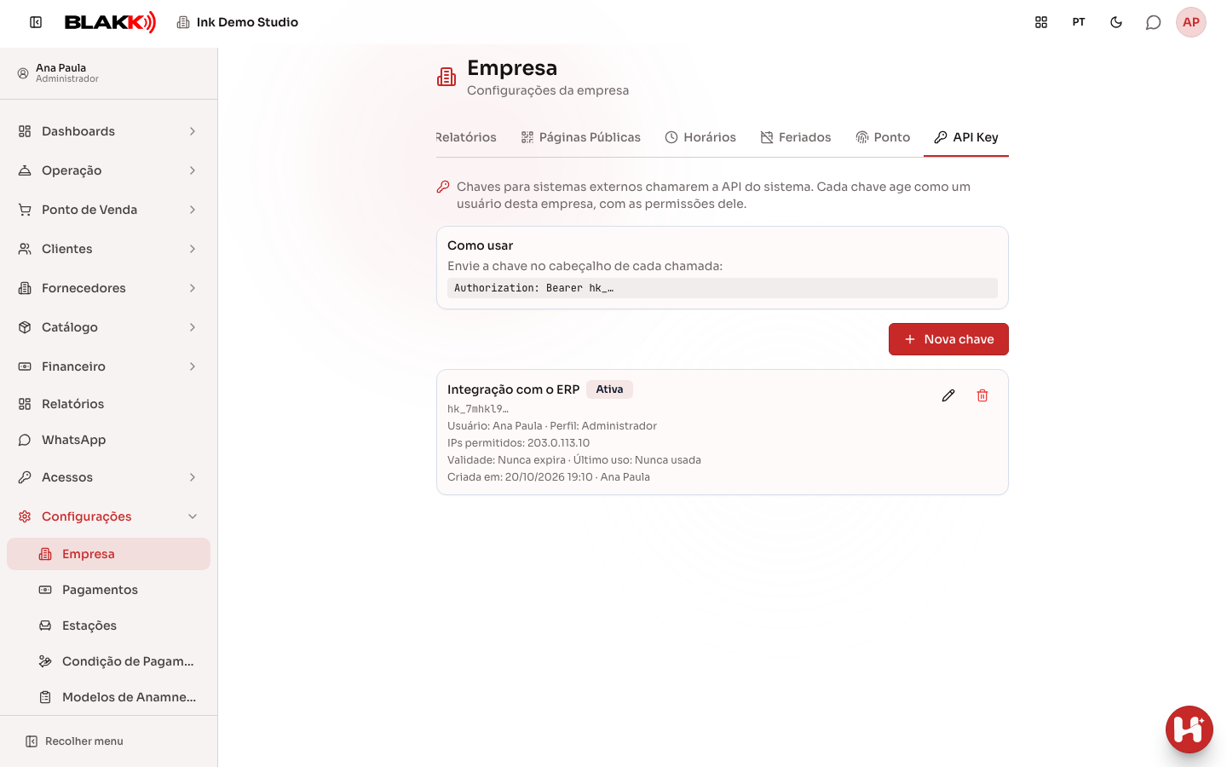Image resolution: width=1227 pixels, height=767 pixels.
Task: Open the chat bubble icon in header
Action: pyautogui.click(x=1154, y=22)
